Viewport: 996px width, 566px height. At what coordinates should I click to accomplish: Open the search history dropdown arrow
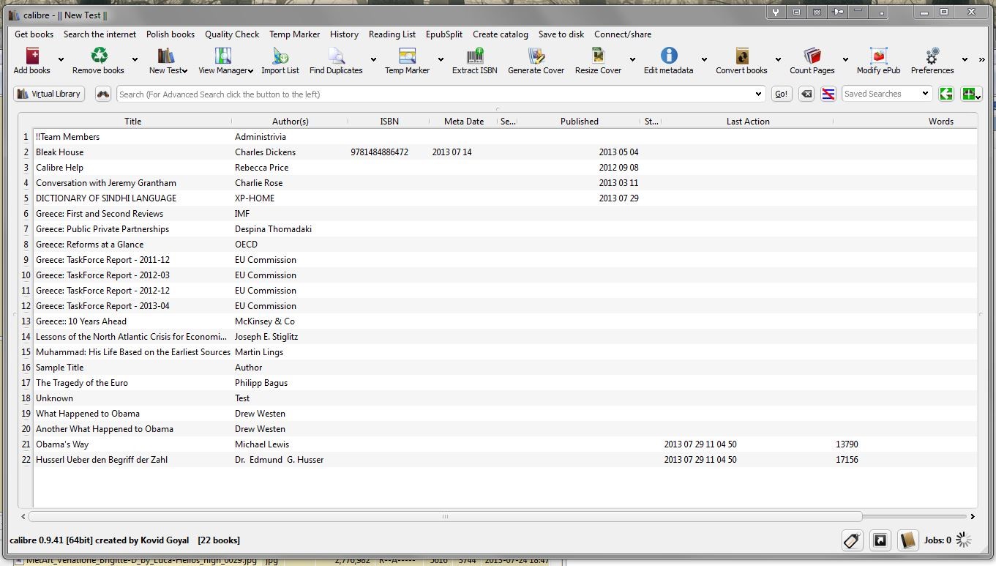pyautogui.click(x=758, y=94)
